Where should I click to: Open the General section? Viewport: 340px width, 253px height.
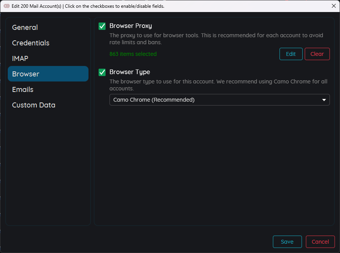pyautogui.click(x=25, y=28)
